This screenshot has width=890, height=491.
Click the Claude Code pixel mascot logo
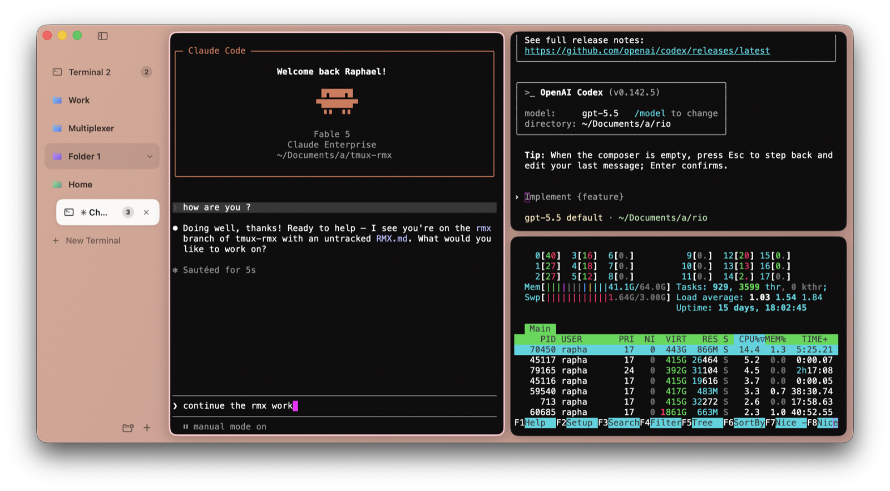click(x=337, y=102)
